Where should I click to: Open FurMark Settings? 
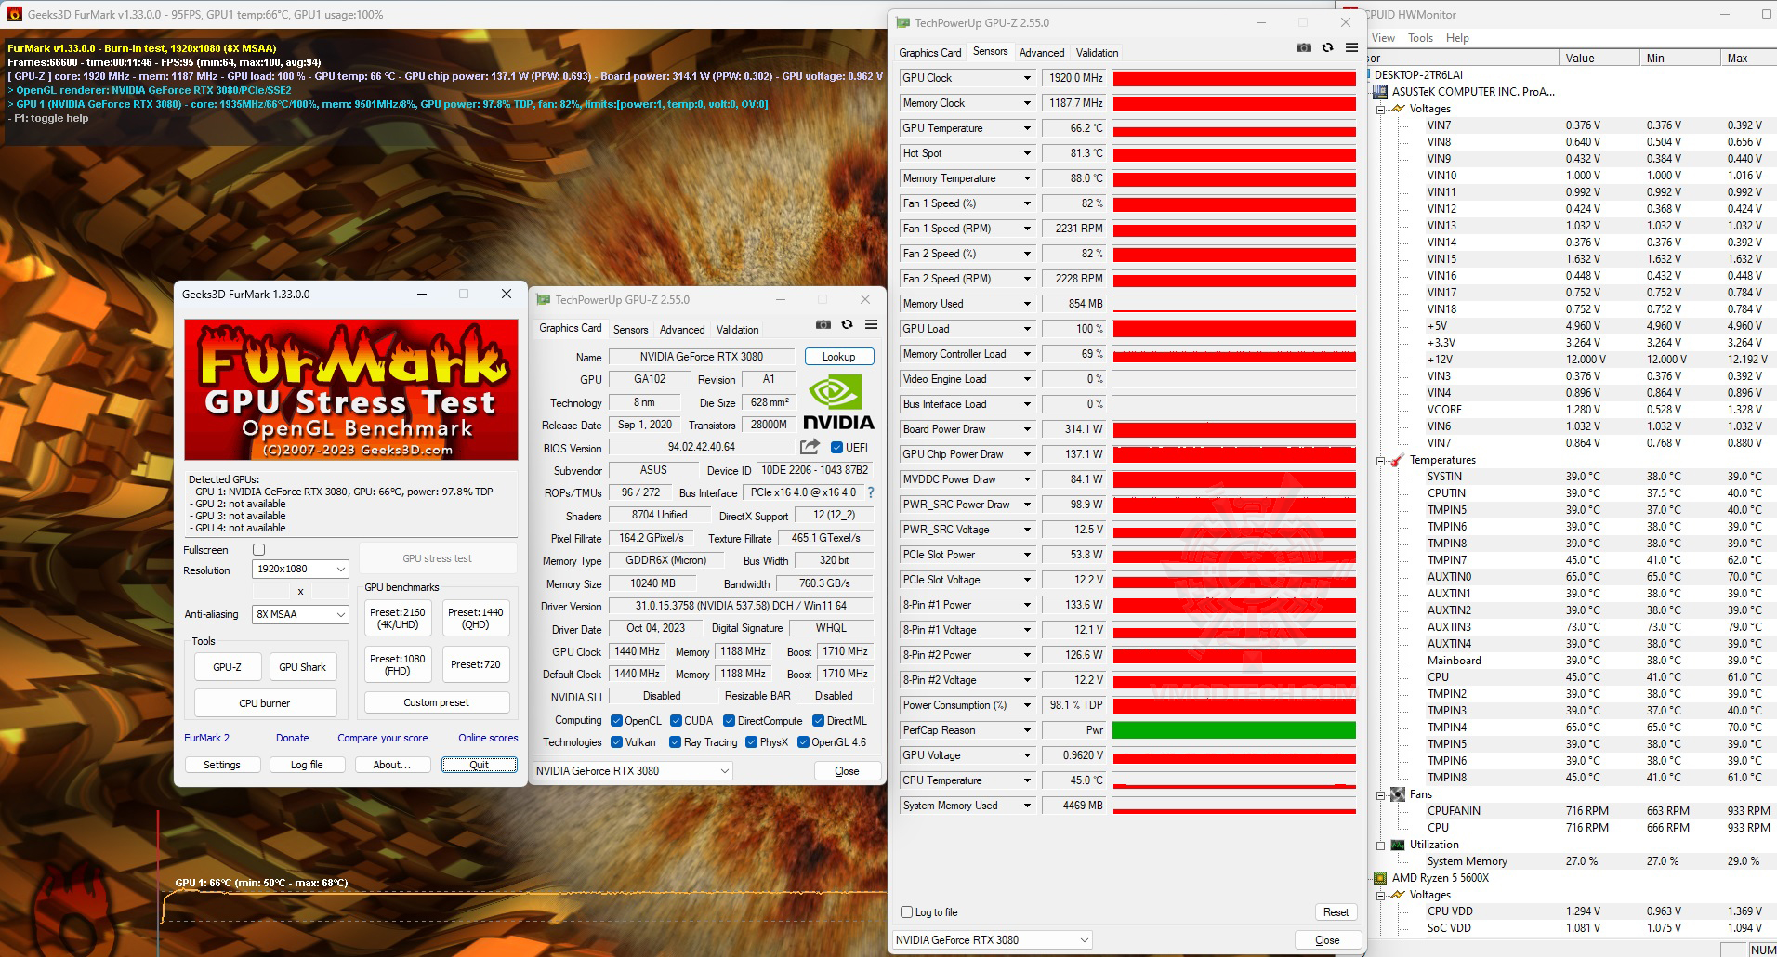pyautogui.click(x=221, y=765)
